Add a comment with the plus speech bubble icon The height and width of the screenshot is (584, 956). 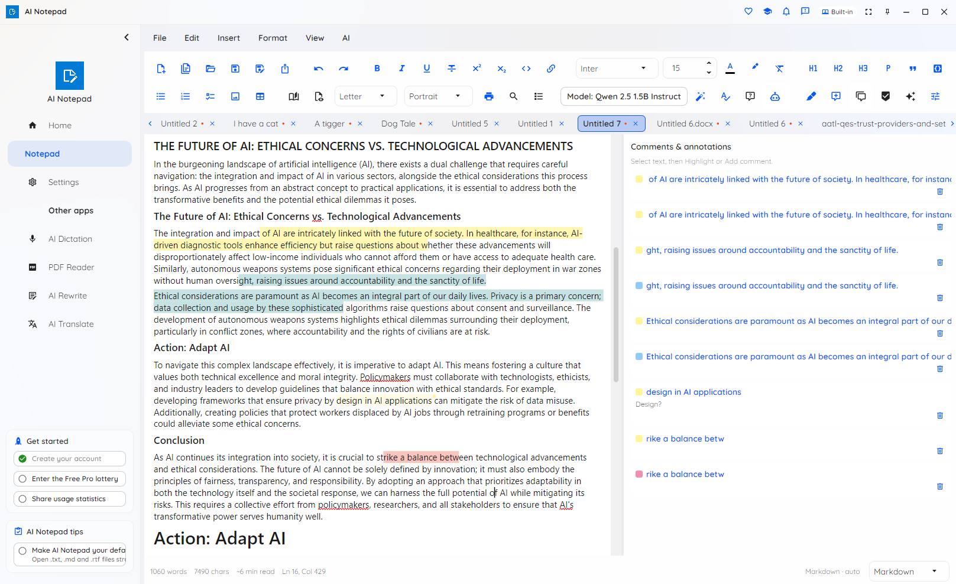point(836,96)
